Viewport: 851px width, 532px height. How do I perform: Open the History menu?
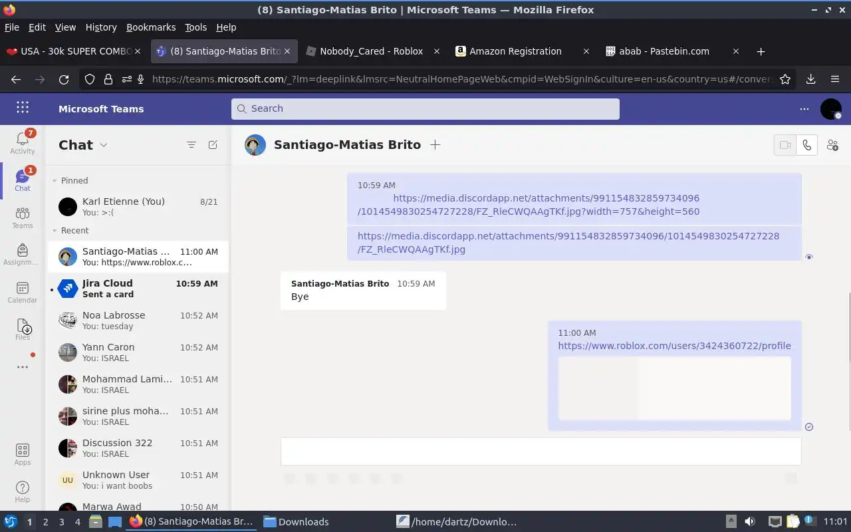pos(101,27)
